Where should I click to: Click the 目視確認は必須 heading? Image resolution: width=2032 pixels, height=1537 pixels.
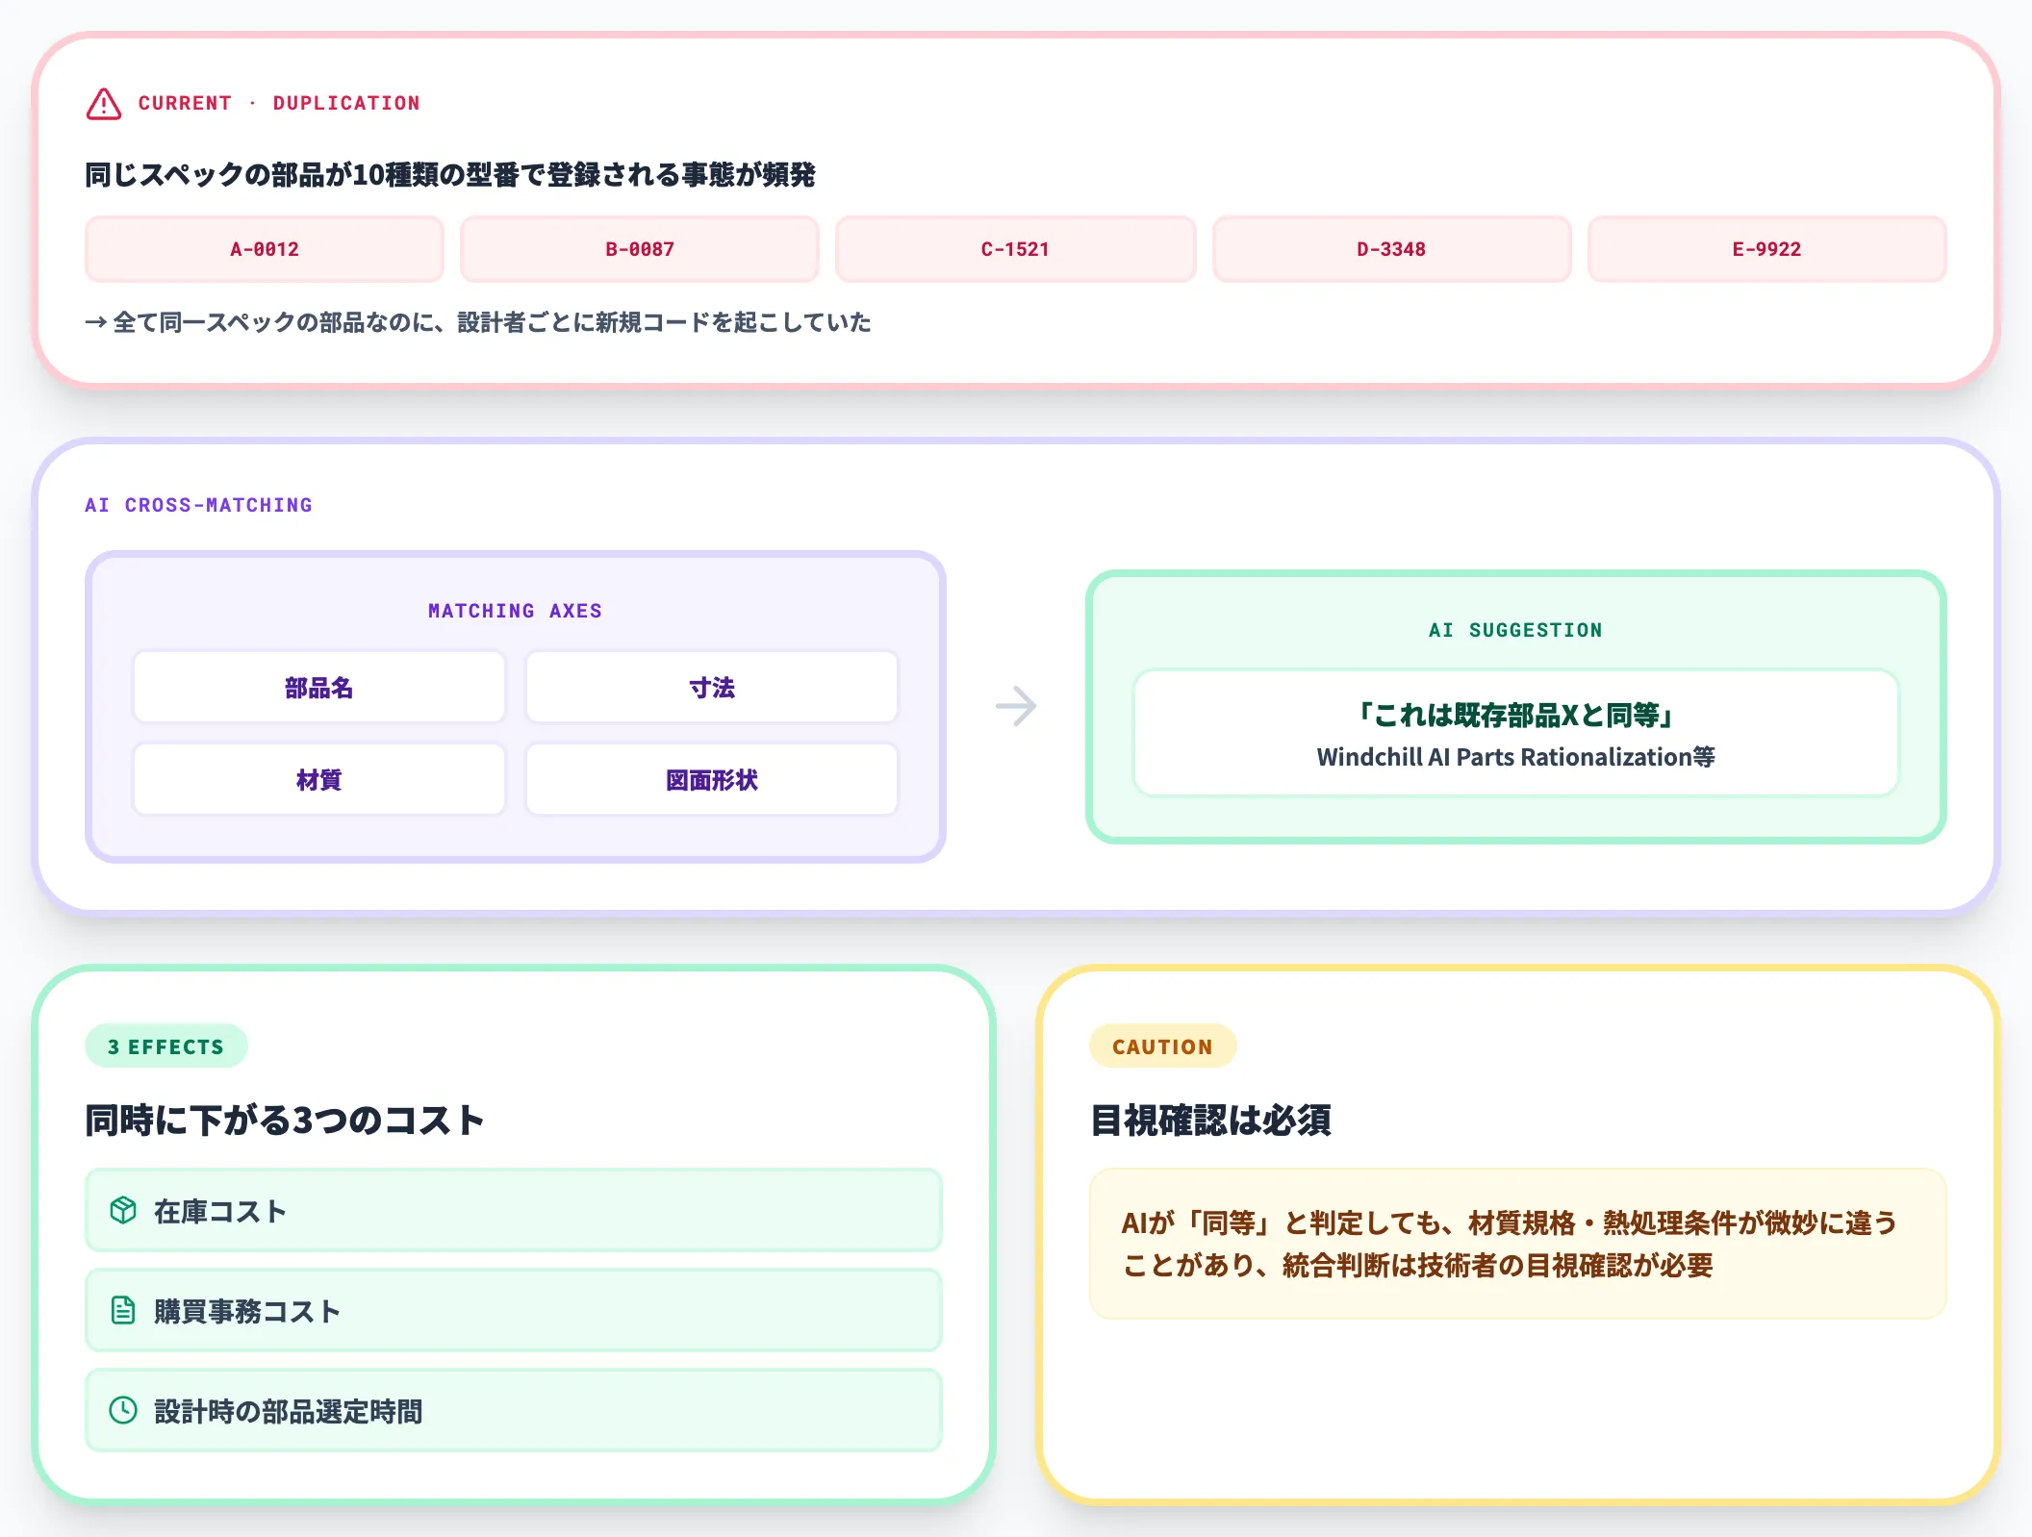coord(1210,1121)
